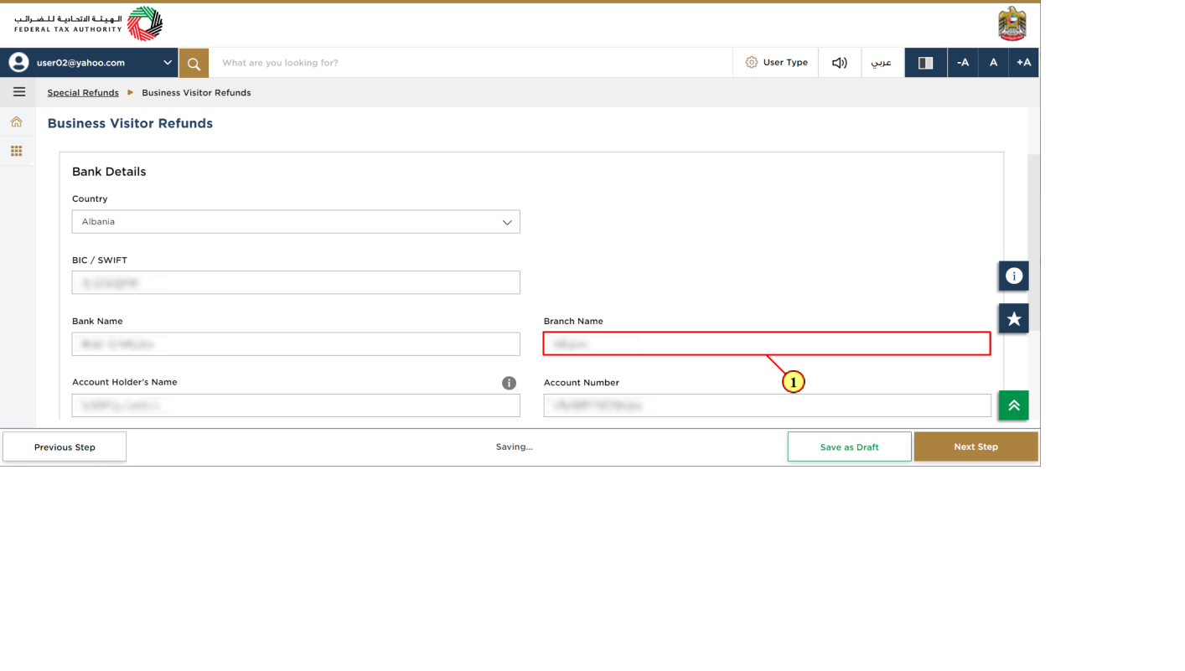Click the Special Refunds breadcrumb link

pyautogui.click(x=83, y=93)
